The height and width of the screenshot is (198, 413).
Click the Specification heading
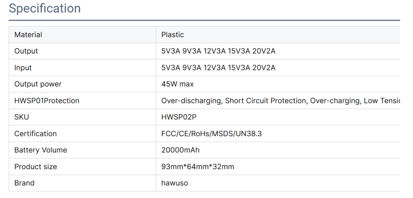[x=45, y=8]
